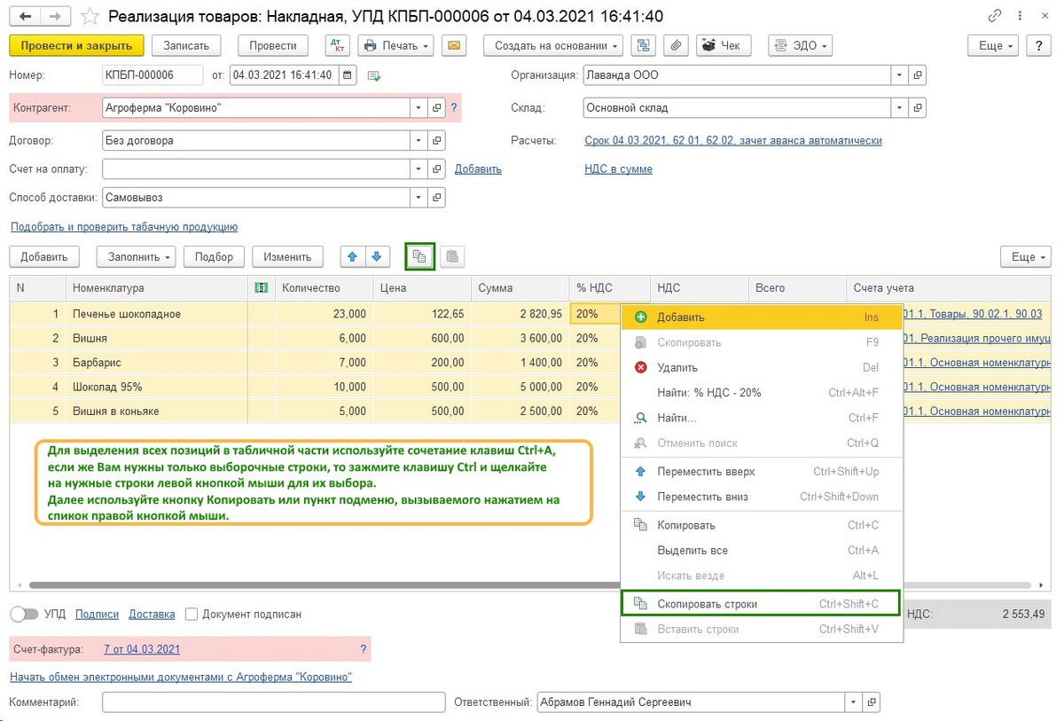Open the Создать на основании dropdown
This screenshot has width=1064, height=721.
(x=553, y=45)
